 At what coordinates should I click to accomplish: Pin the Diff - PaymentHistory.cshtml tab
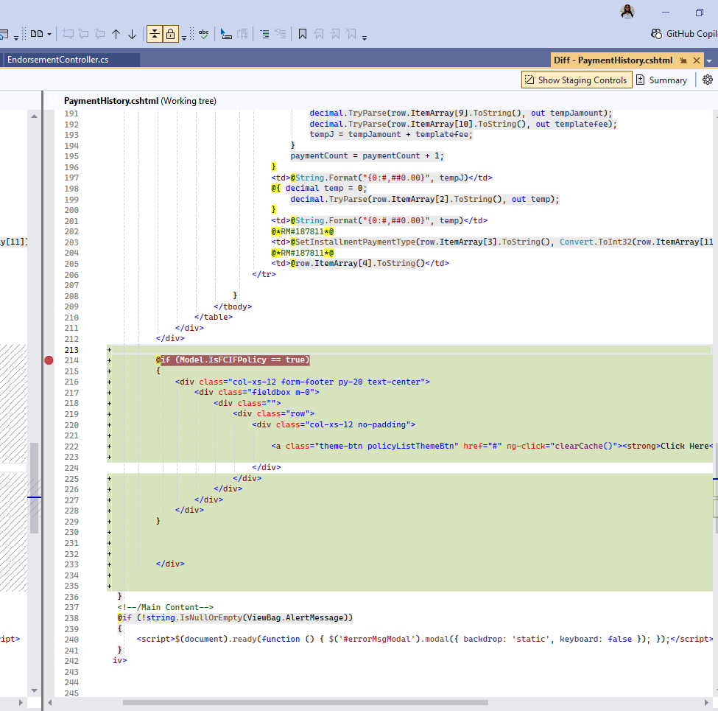click(683, 60)
